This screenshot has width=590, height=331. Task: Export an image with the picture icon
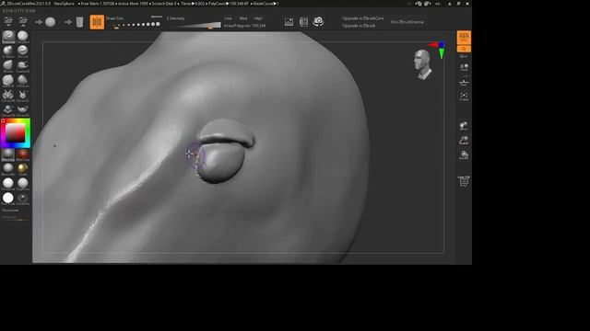pyautogui.click(x=289, y=22)
